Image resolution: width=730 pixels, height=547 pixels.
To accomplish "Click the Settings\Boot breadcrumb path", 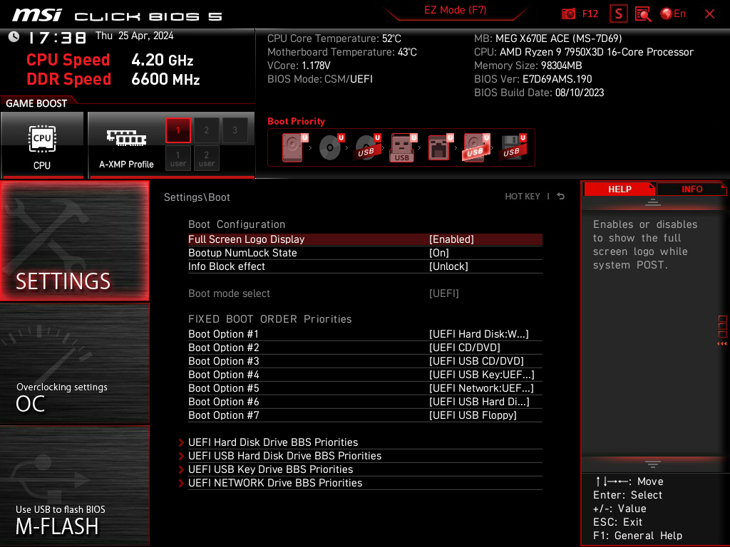I will pyautogui.click(x=197, y=197).
